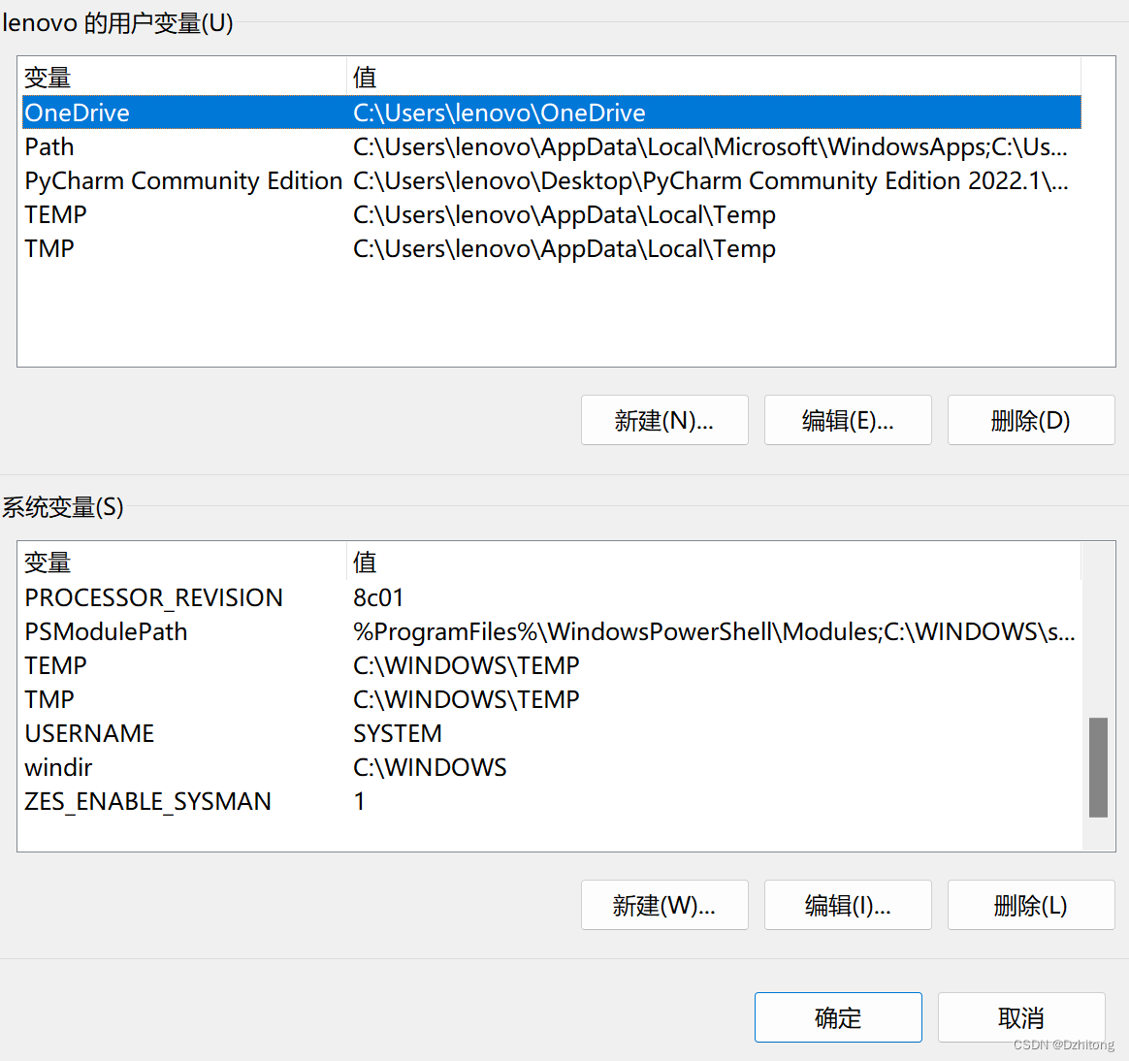1129x1061 pixels.
Task: Click 新建(N)... button for user variables
Action: tap(663, 420)
